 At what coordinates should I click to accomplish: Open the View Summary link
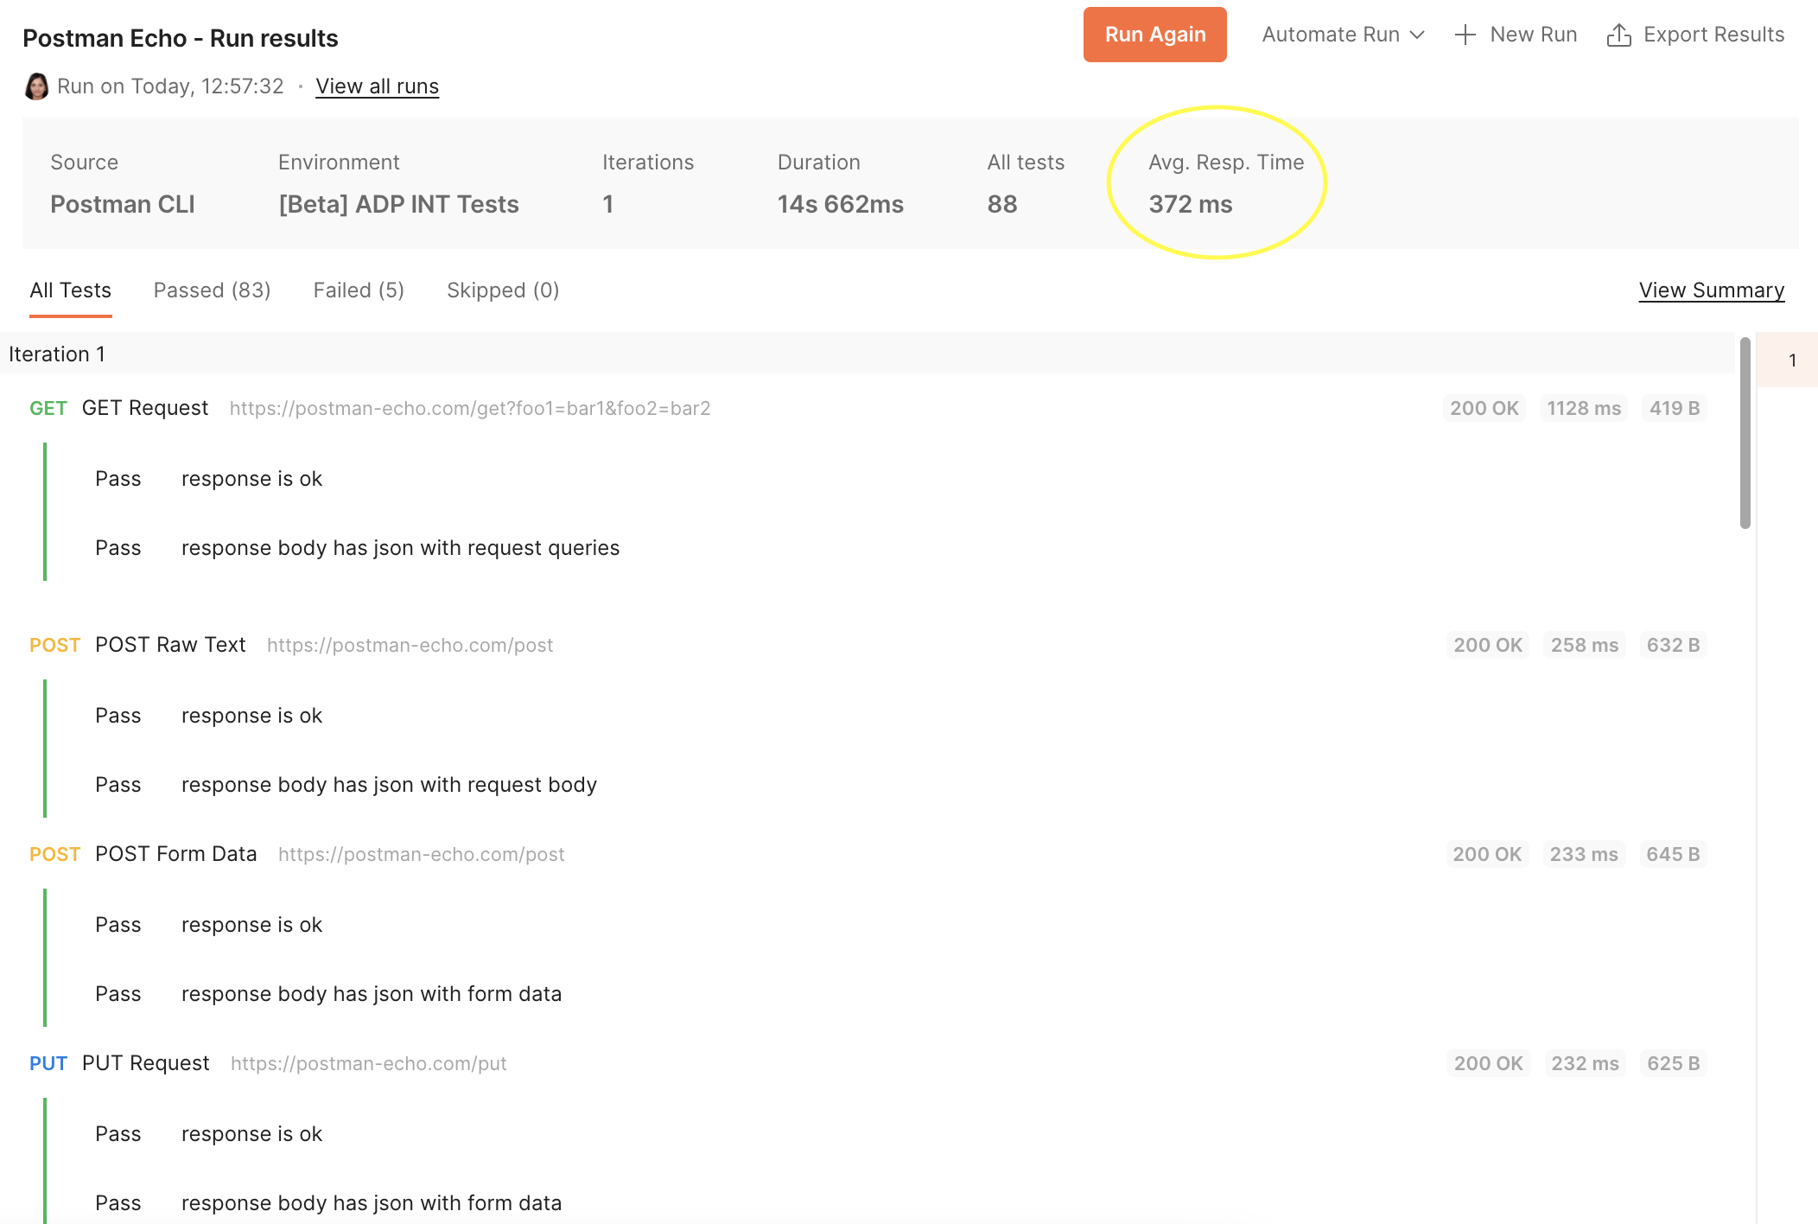[x=1711, y=290]
